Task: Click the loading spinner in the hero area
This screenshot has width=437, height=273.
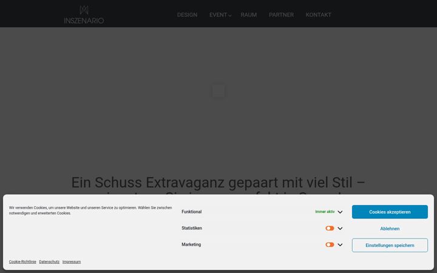Action: point(218,91)
